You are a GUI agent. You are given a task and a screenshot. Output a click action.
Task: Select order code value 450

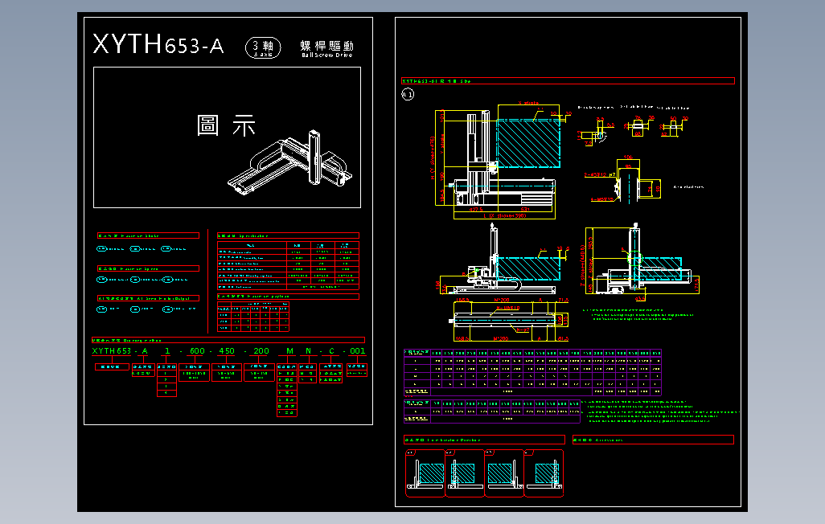click(227, 351)
